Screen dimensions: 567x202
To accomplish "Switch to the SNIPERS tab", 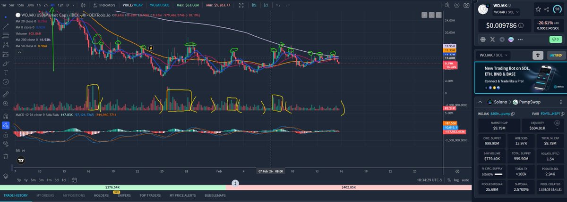I will tap(124, 195).
